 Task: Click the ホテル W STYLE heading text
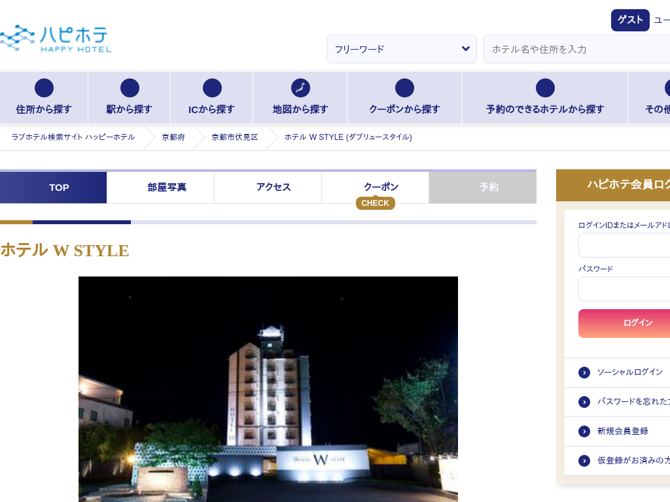pyautogui.click(x=65, y=250)
